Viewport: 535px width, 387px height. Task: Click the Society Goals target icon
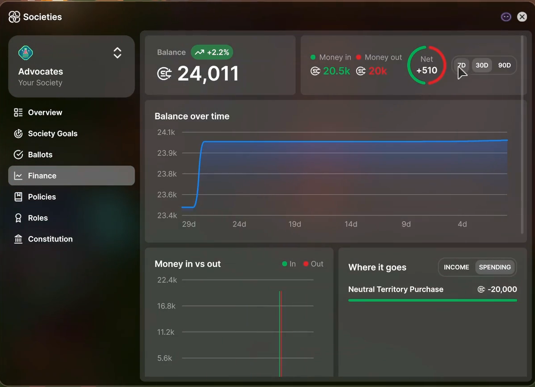pos(18,133)
